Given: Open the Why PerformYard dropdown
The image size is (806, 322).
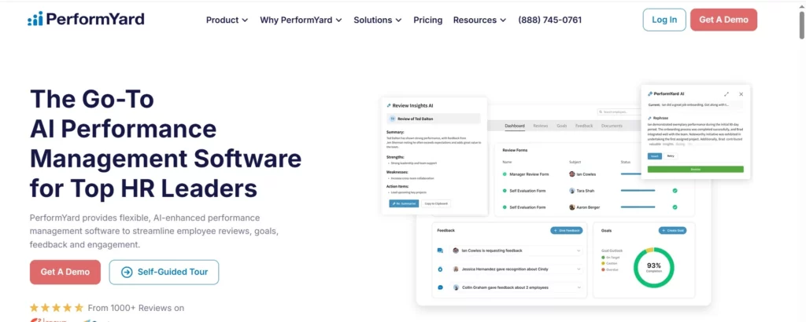Looking at the screenshot, I should tap(301, 20).
